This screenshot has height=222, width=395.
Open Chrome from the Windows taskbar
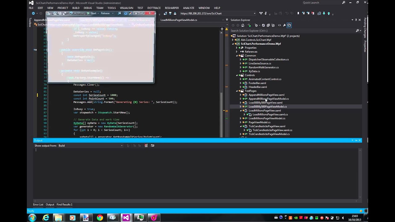pyautogui.click(x=100, y=218)
